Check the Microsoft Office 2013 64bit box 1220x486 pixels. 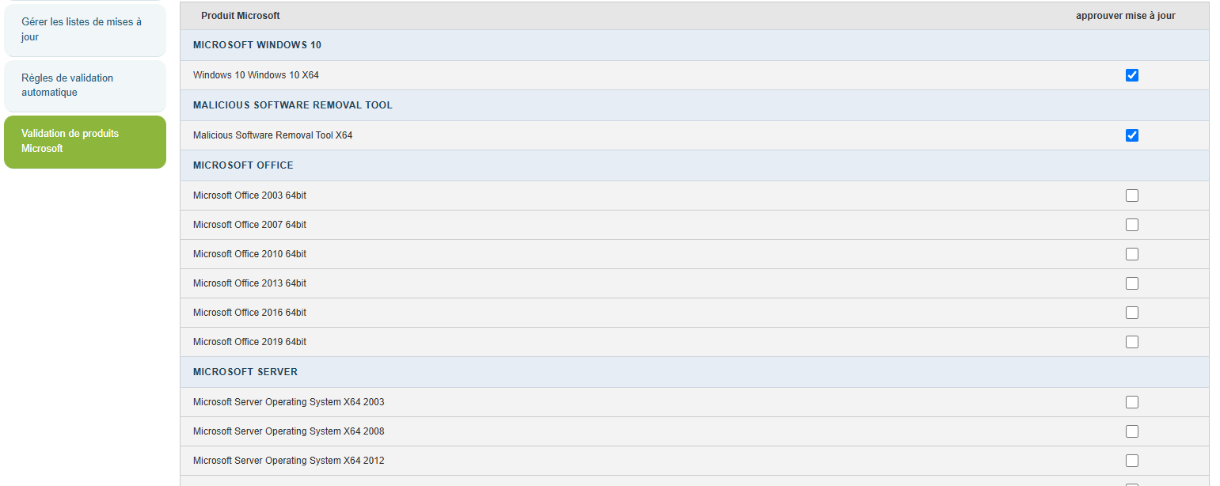(x=1132, y=283)
